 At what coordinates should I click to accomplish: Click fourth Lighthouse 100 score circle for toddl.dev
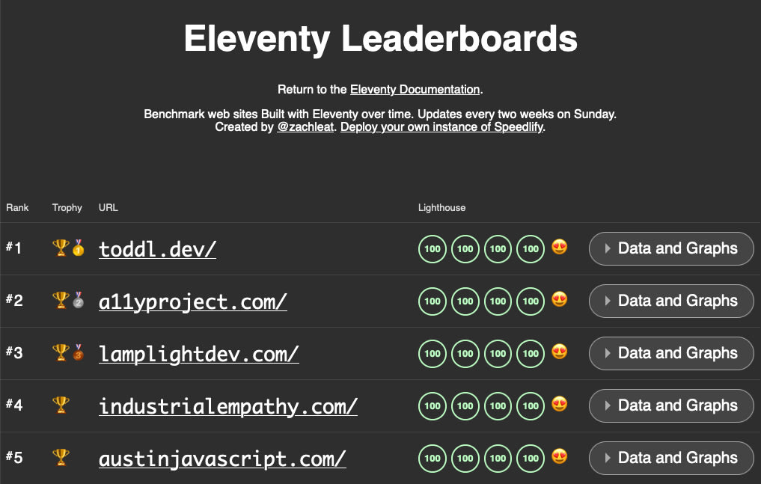pyautogui.click(x=531, y=249)
